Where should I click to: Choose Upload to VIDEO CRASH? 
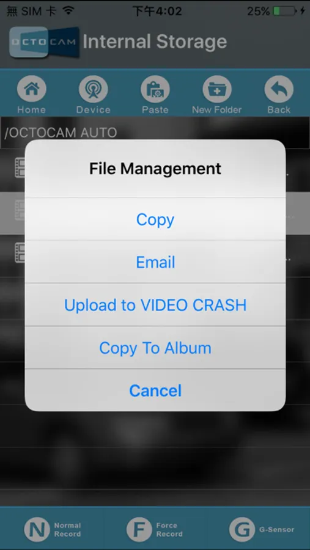pos(155,305)
